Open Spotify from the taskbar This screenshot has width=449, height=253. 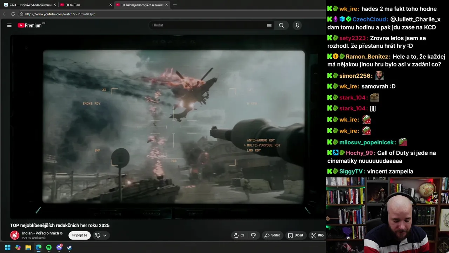click(x=49, y=247)
